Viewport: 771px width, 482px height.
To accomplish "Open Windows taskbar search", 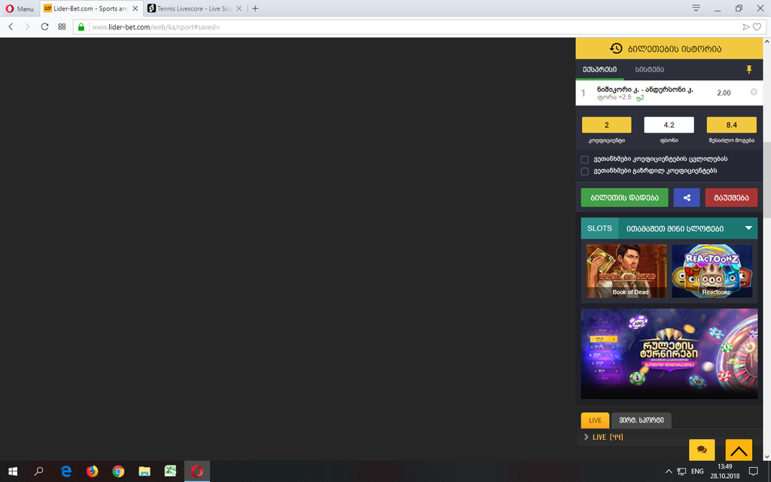I will coord(38,471).
